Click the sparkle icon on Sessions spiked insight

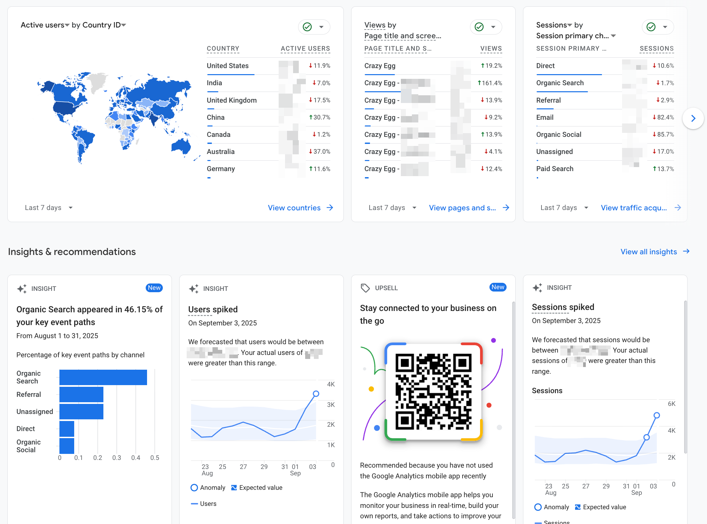[537, 287]
